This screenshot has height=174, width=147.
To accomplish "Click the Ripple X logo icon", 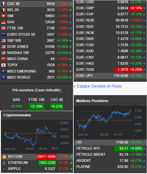I will tap(4, 169).
